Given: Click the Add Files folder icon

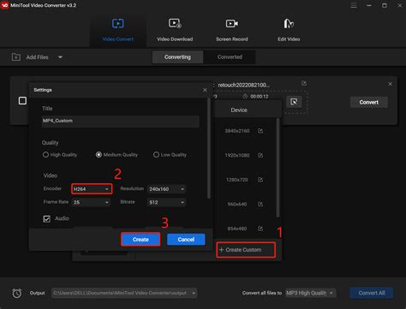Looking at the screenshot, I should point(16,57).
